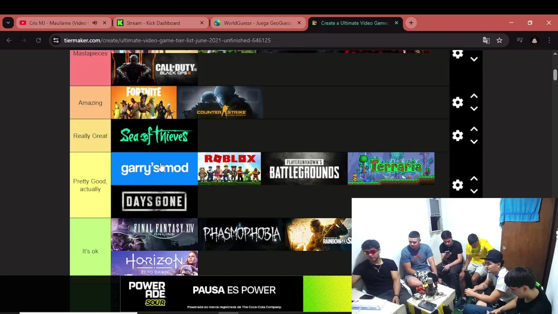Minimize the browser window

511,23
